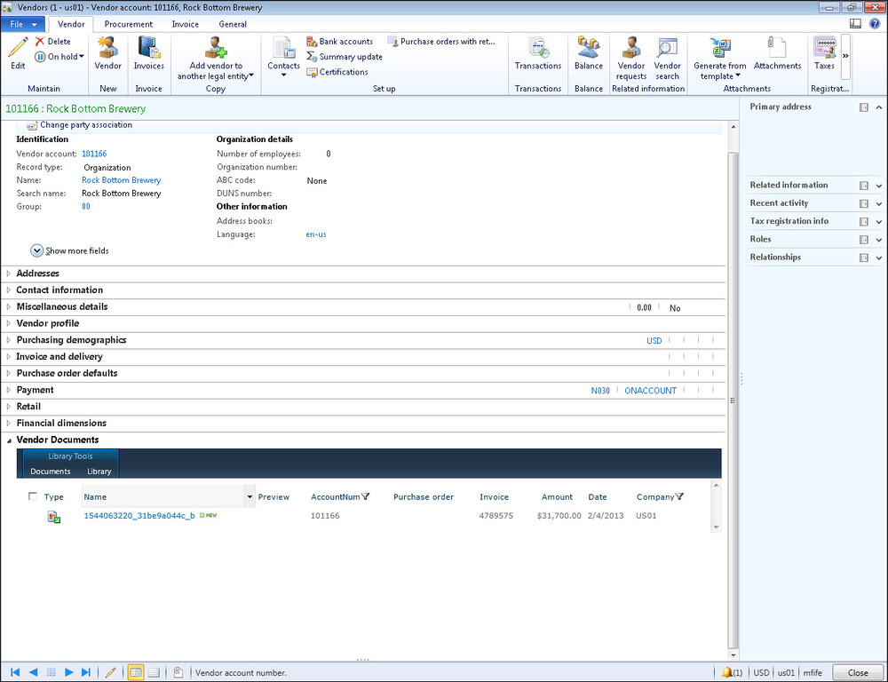
Task: Click the edit pencil in status bar
Action: [x=110, y=672]
